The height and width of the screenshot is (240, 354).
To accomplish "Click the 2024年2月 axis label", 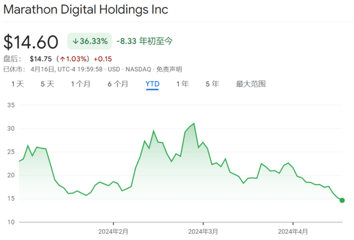I will (113, 231).
